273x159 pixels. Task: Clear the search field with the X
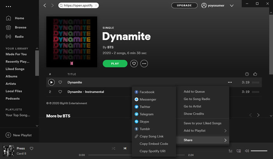[x=96, y=5]
